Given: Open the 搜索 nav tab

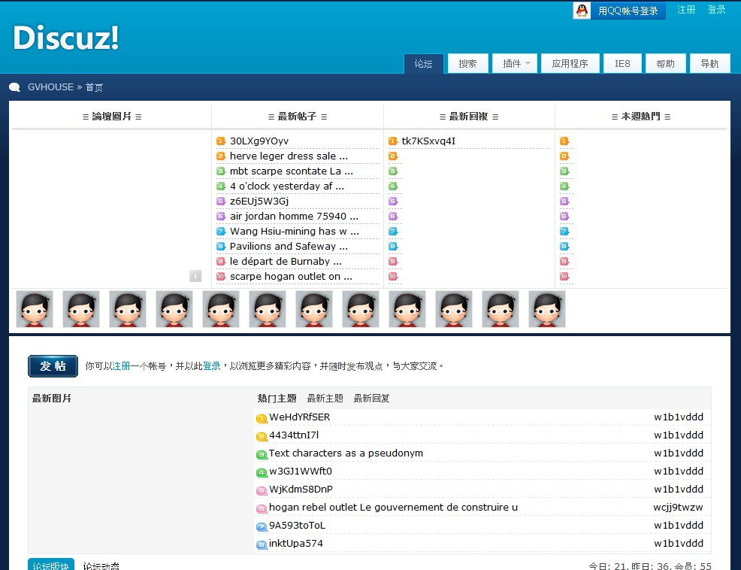Looking at the screenshot, I should coord(468,63).
